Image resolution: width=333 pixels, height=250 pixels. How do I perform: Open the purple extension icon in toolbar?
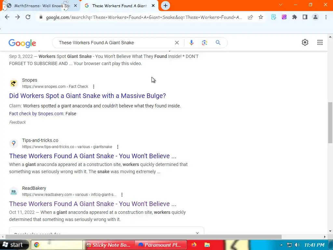[284, 17]
